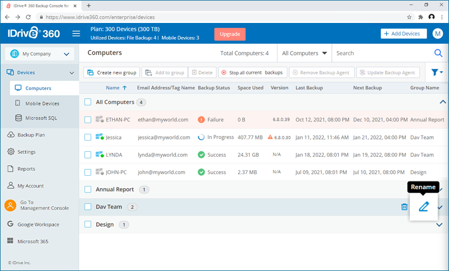This screenshot has width=449, height=271.
Task: Open the hamburger menu icon
Action: click(x=76, y=34)
